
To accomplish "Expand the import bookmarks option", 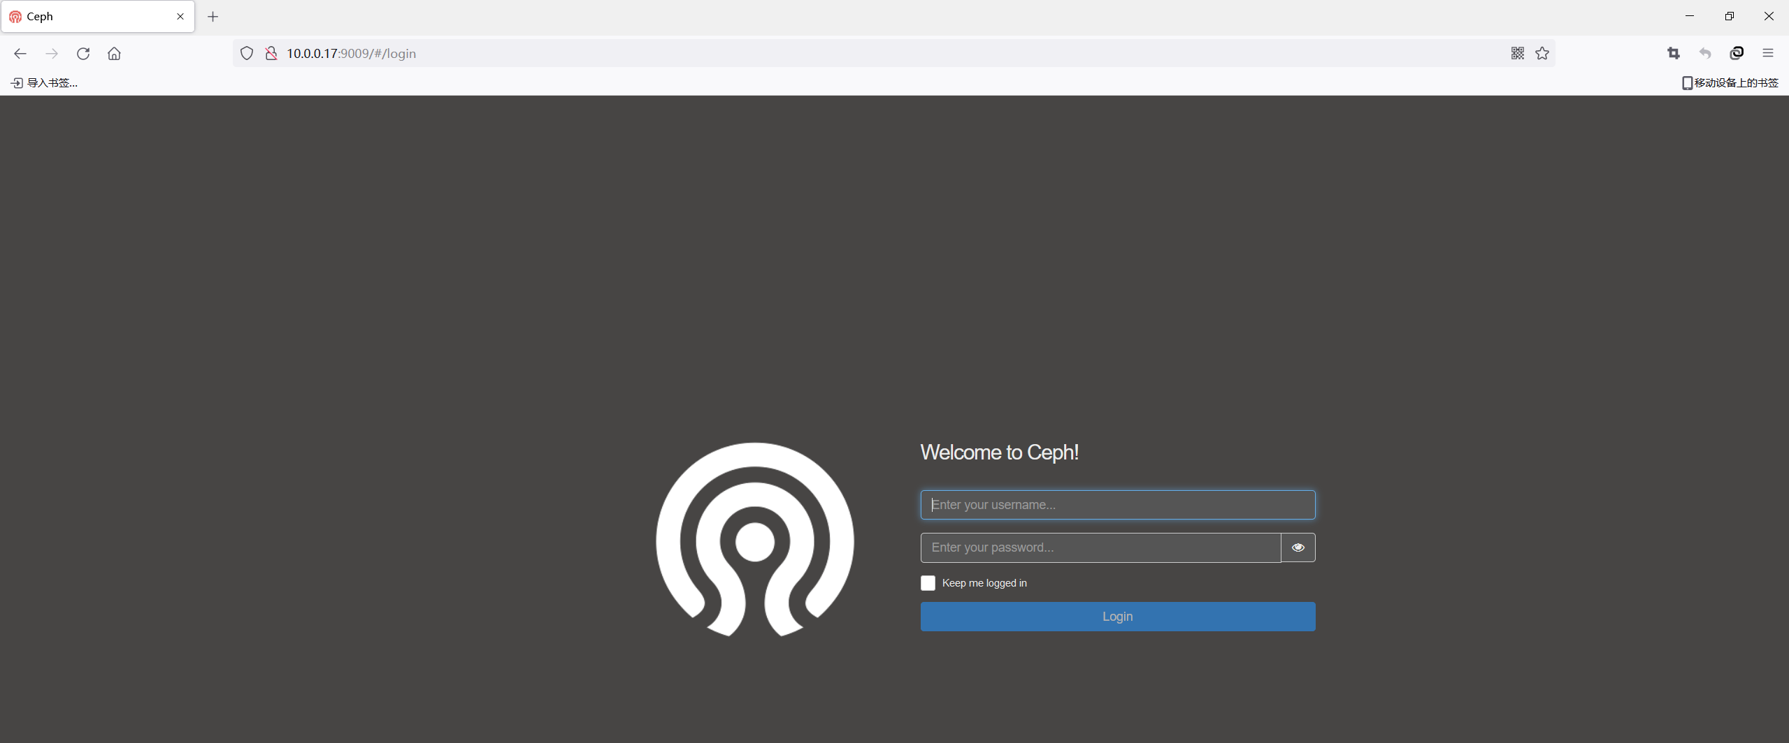I will point(43,82).
